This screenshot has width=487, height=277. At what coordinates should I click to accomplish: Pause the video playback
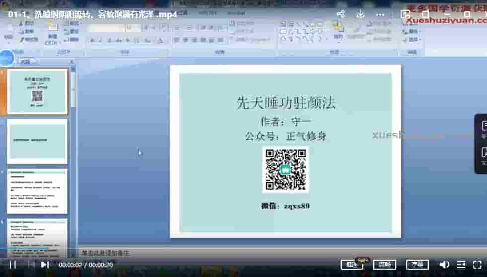click(x=13, y=265)
